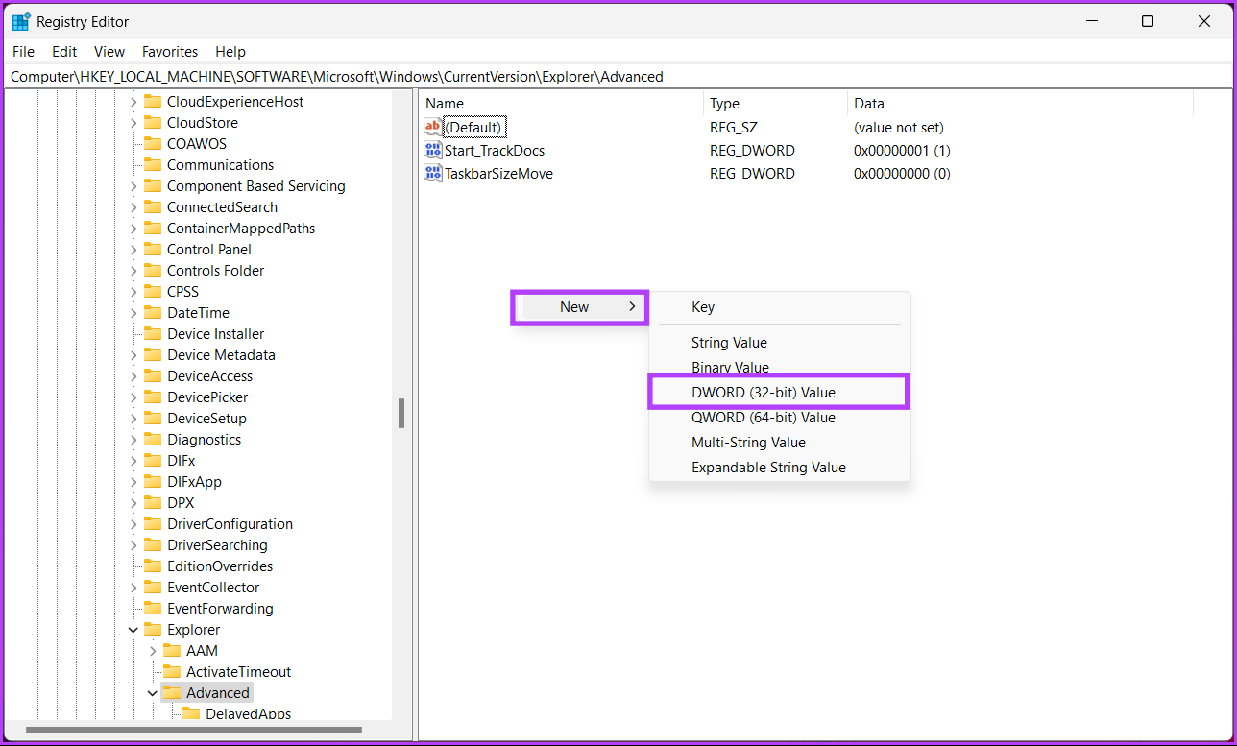Click the Registry Editor title bar icon

[20, 21]
